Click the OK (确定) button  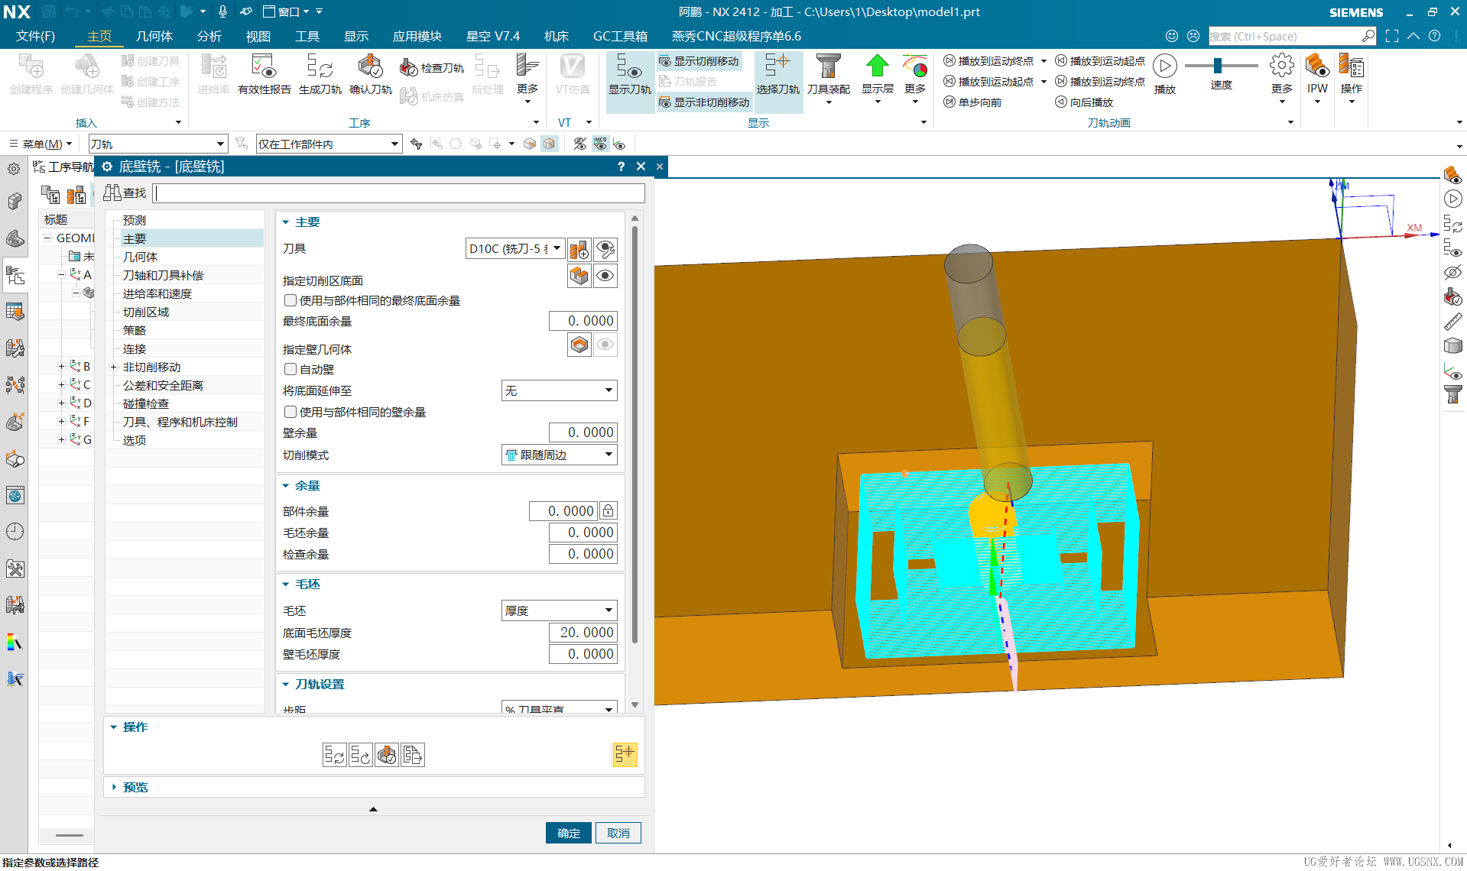click(x=568, y=833)
